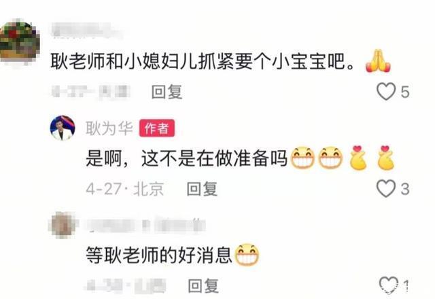Click the 耿为华 username

tap(109, 128)
